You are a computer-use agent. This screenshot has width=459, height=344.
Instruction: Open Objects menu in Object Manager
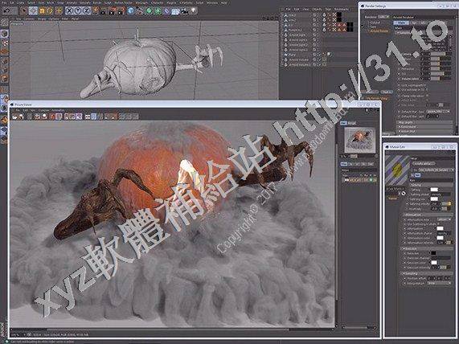(x=317, y=10)
